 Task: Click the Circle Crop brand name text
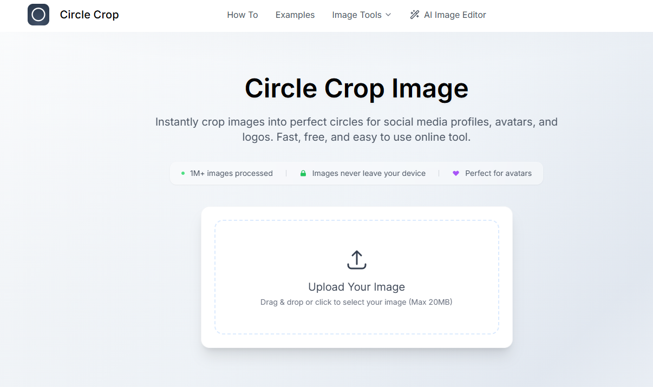pos(89,14)
